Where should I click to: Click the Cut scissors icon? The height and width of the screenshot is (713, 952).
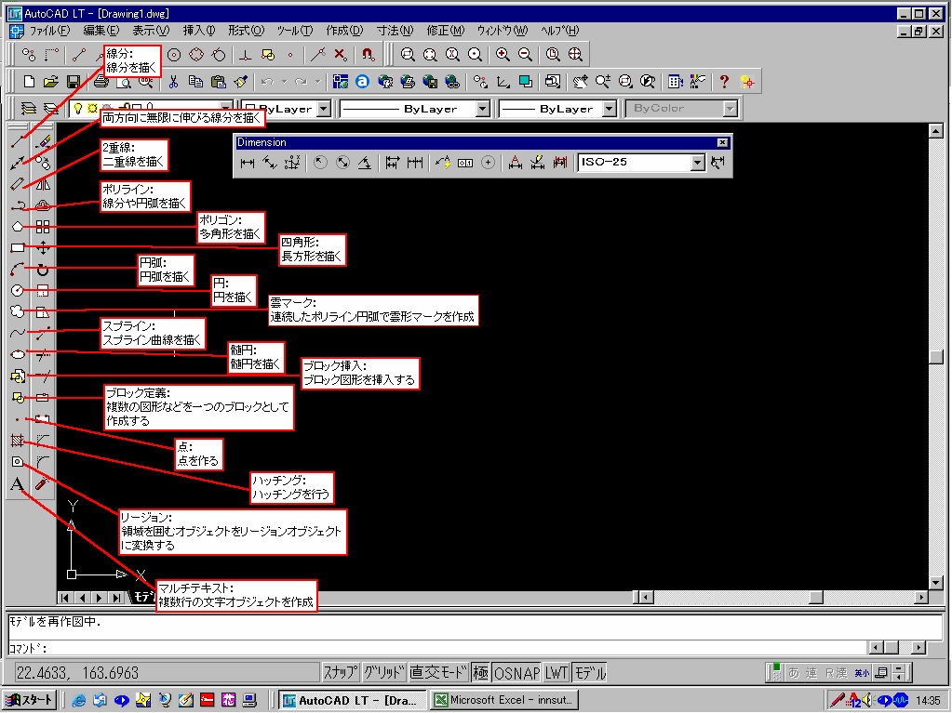click(x=174, y=81)
